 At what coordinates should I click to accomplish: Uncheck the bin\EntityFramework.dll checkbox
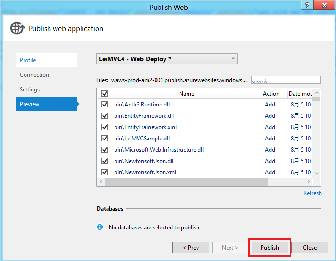(x=105, y=116)
